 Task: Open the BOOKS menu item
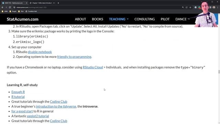98,19
